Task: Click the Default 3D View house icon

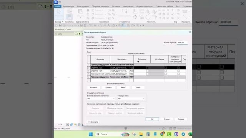Action: coord(113,25)
